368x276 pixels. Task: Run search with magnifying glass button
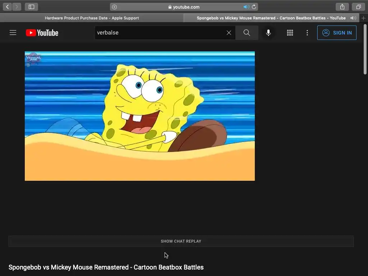tap(247, 33)
